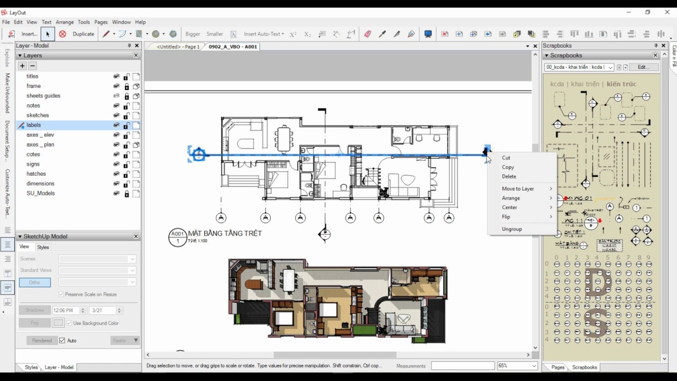This screenshot has height=381, width=677.
Task: Apply Subscript X₂ formatting
Action: point(307,34)
